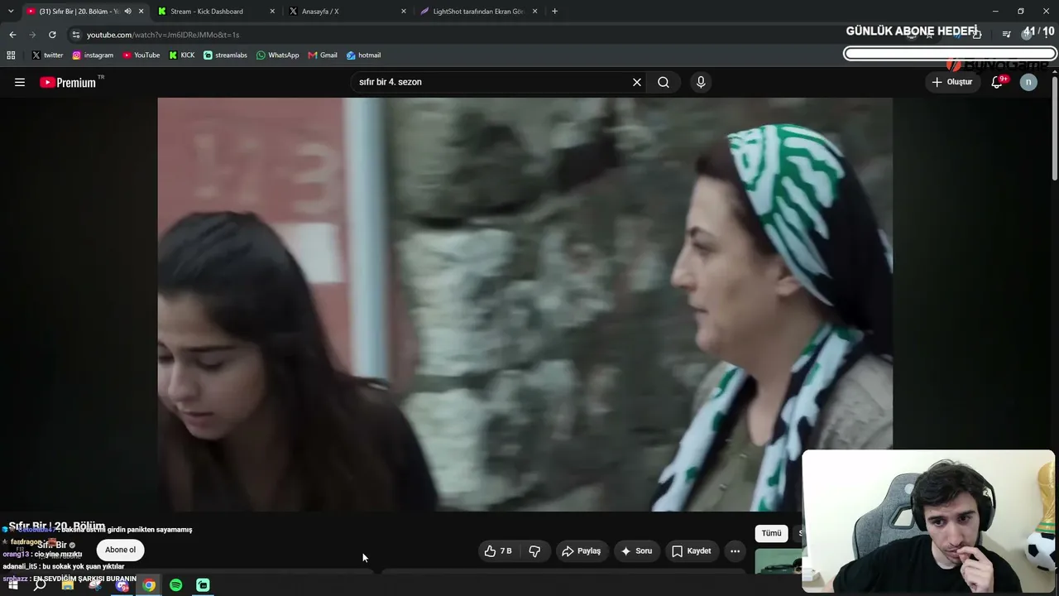Open Streamlabs from the taskbar
This screenshot has height=596, width=1059.
point(204,585)
